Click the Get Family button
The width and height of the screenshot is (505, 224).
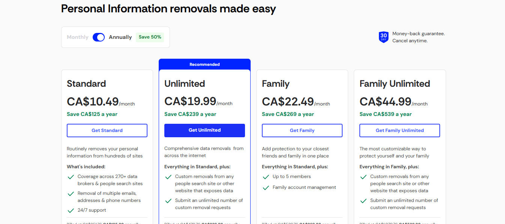pyautogui.click(x=302, y=131)
